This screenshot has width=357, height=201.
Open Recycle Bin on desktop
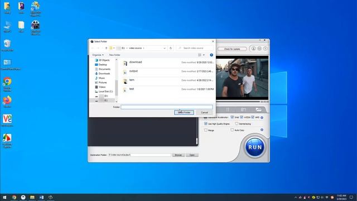7,45
